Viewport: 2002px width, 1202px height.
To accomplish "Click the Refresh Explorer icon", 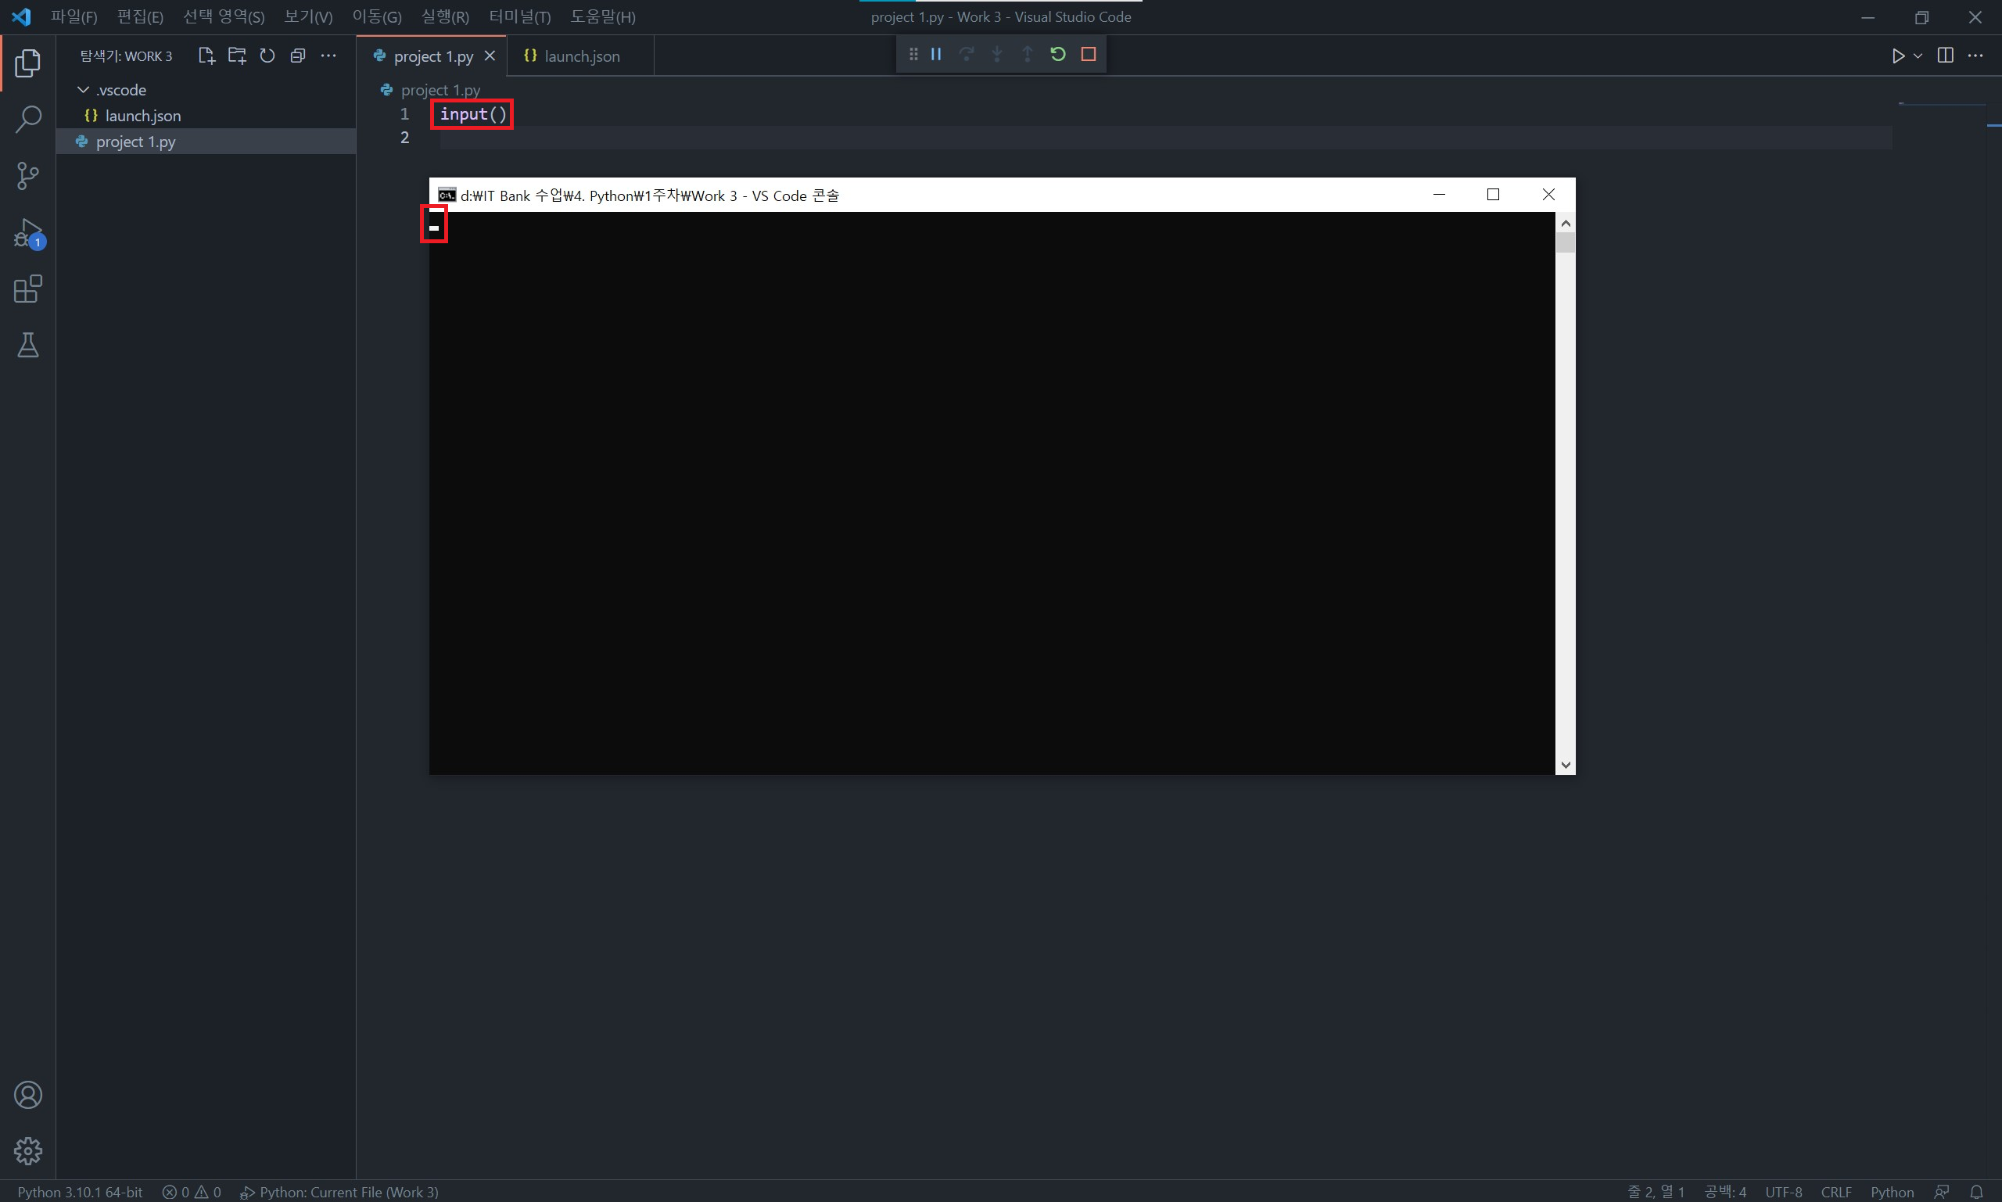I will click(267, 56).
